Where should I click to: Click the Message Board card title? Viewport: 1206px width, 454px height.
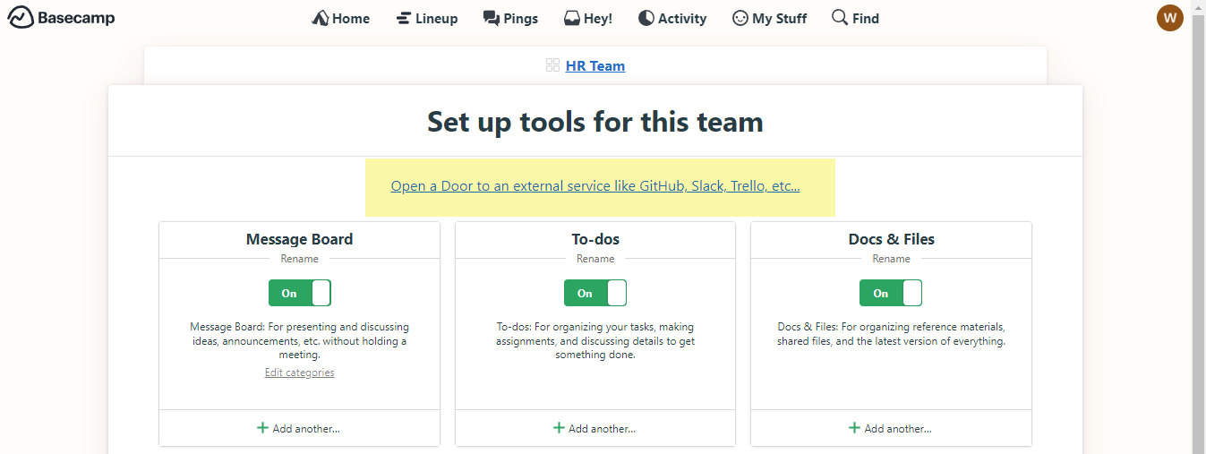click(299, 239)
